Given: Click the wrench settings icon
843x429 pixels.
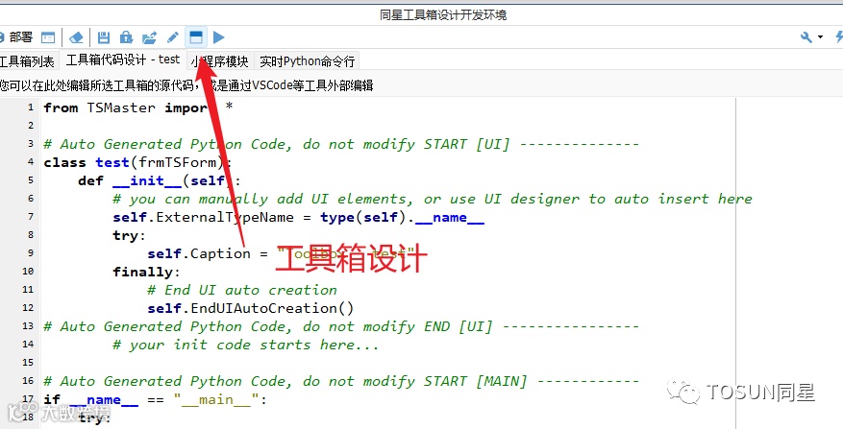Looking at the screenshot, I should click(x=806, y=37).
